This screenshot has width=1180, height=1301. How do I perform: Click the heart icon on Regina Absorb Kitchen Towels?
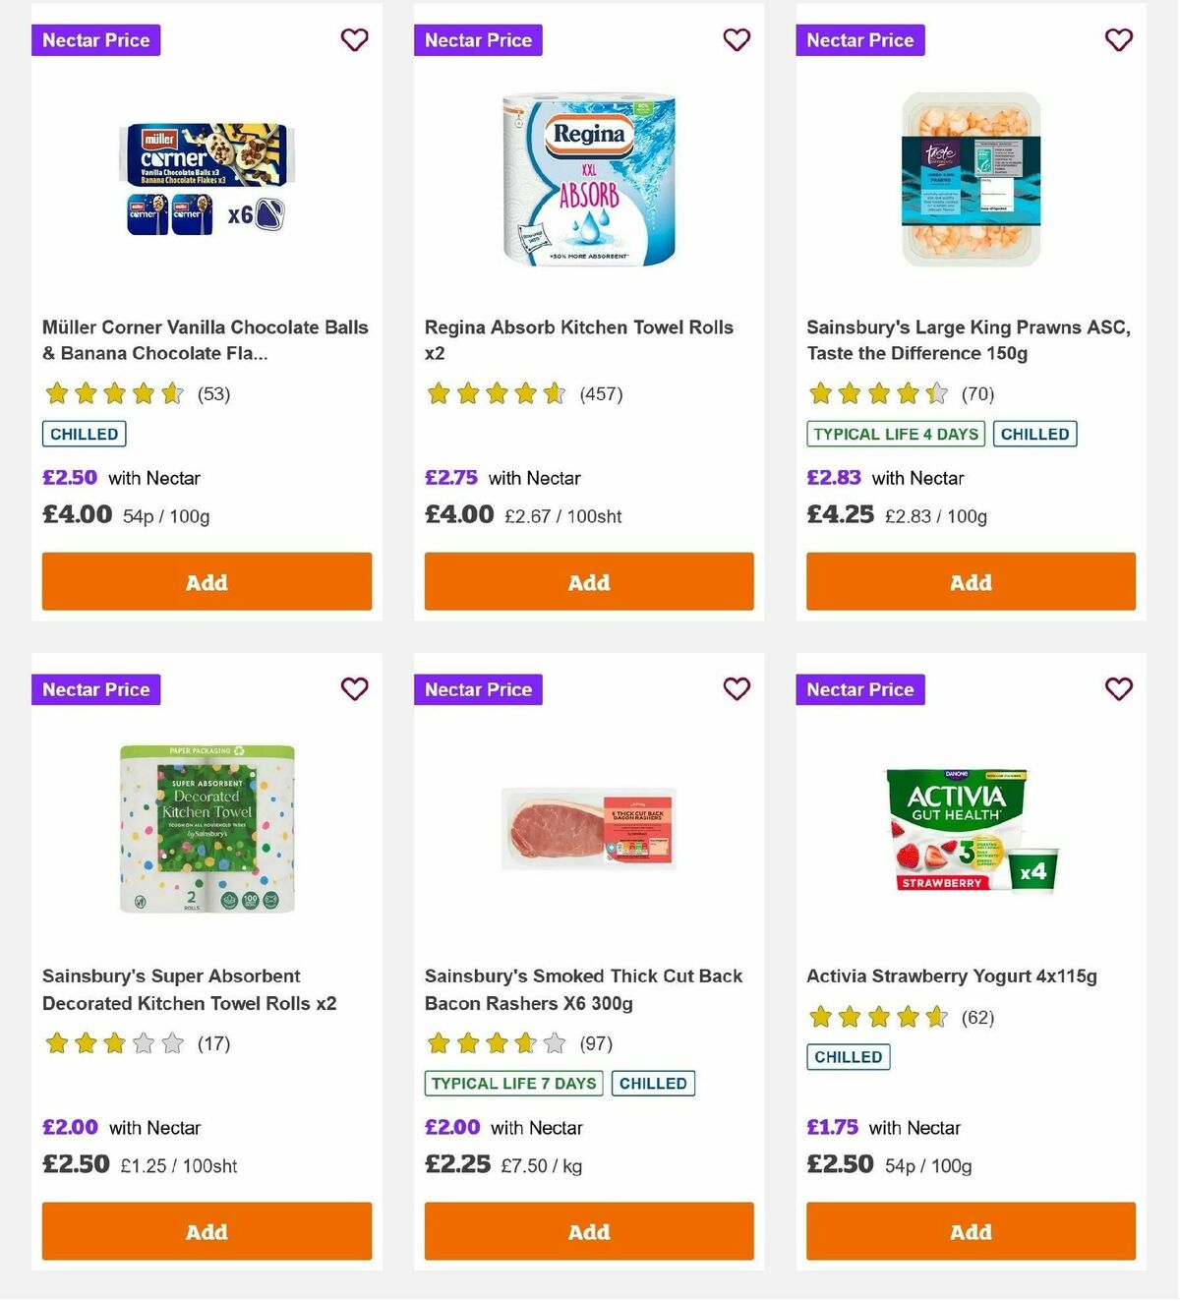click(x=737, y=40)
